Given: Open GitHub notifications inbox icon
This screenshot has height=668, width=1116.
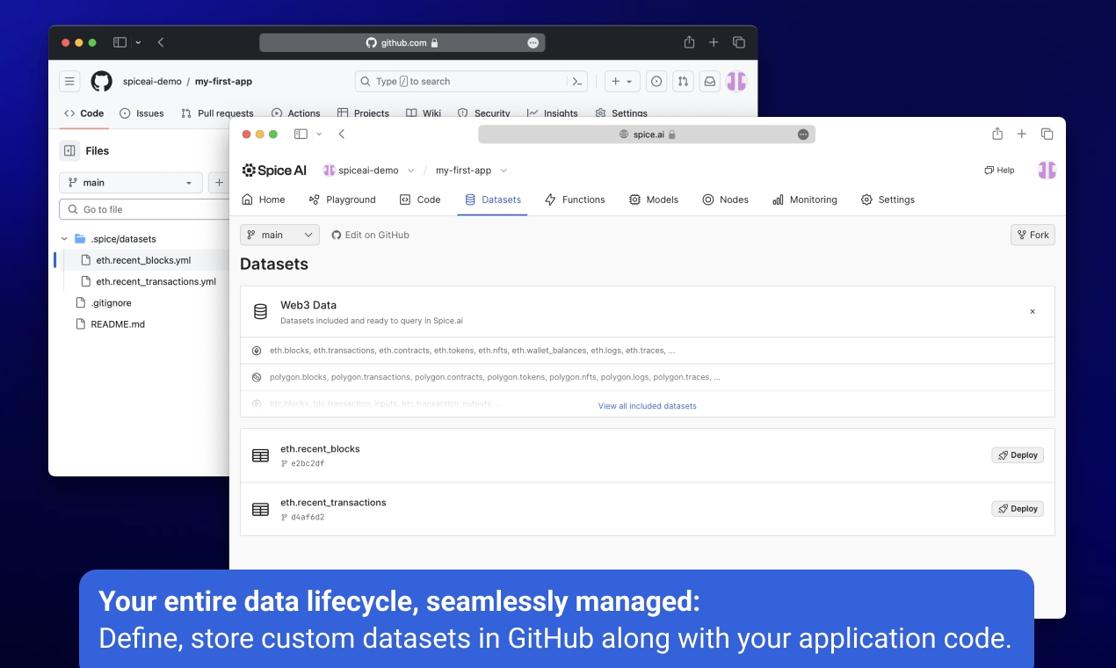Looking at the screenshot, I should point(709,82).
